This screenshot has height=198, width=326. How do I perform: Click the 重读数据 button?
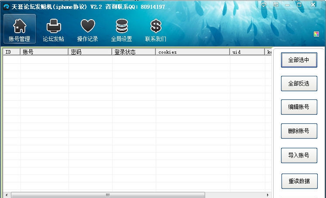pyautogui.click(x=299, y=181)
